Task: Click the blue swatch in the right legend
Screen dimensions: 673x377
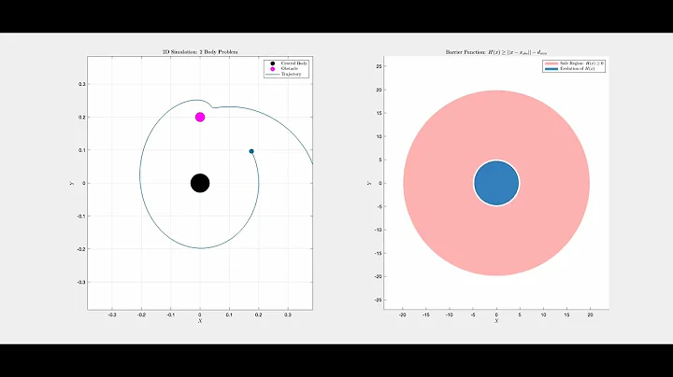Action: pyautogui.click(x=551, y=68)
